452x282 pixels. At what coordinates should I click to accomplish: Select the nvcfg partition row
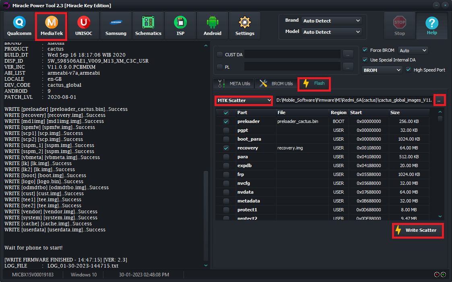tap(322, 183)
